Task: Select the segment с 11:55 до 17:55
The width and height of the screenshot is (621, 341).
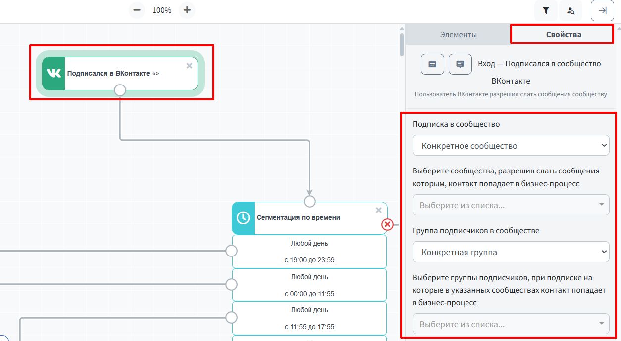Action: coord(310,318)
